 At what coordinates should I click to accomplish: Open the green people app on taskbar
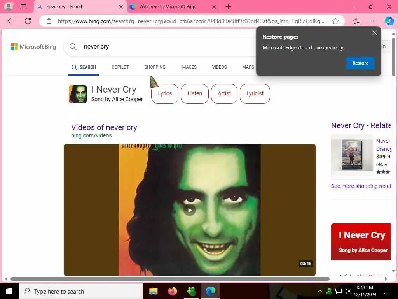coord(192,291)
